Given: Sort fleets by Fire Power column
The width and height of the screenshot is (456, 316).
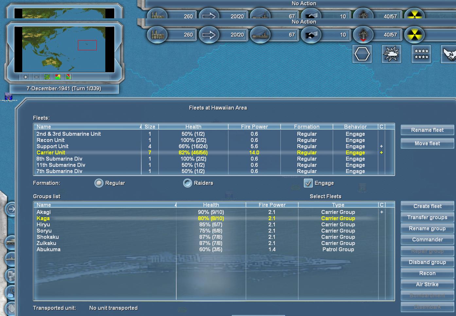Looking at the screenshot, I should coord(254,127).
